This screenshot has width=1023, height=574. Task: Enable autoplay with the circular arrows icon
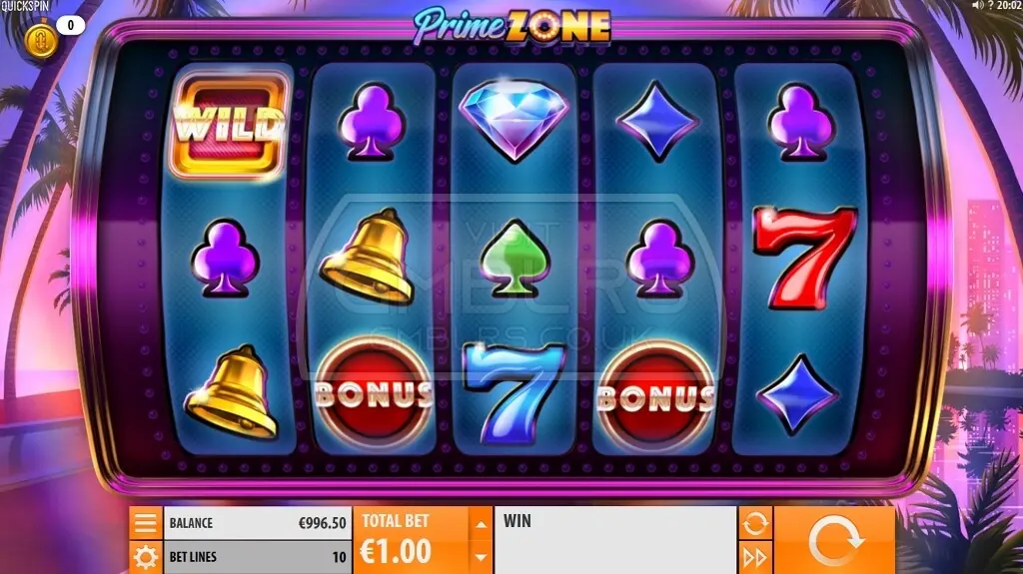pos(755,523)
